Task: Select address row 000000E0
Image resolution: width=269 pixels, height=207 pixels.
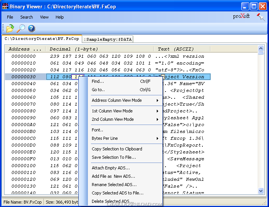Action: (24, 152)
